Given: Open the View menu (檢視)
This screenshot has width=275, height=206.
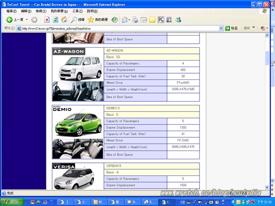Looking at the screenshot, I should tap(41, 11).
